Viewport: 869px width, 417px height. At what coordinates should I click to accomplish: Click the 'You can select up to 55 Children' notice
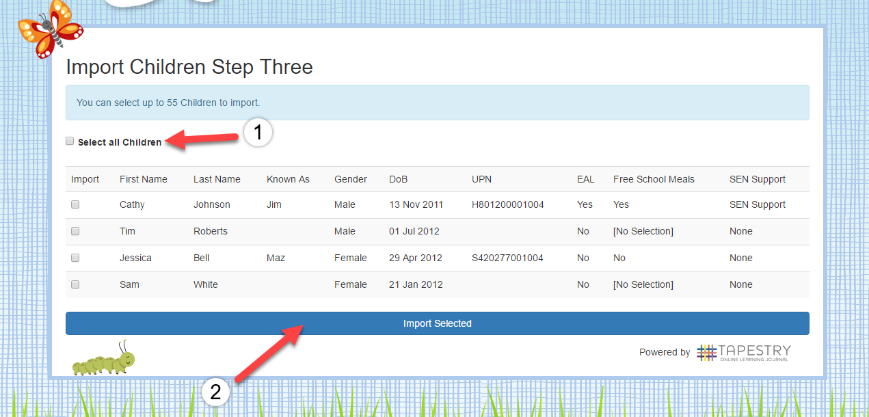[438, 103]
